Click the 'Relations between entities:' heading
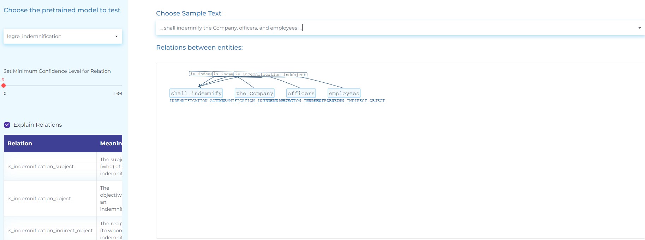645x240 pixels. 199,48
